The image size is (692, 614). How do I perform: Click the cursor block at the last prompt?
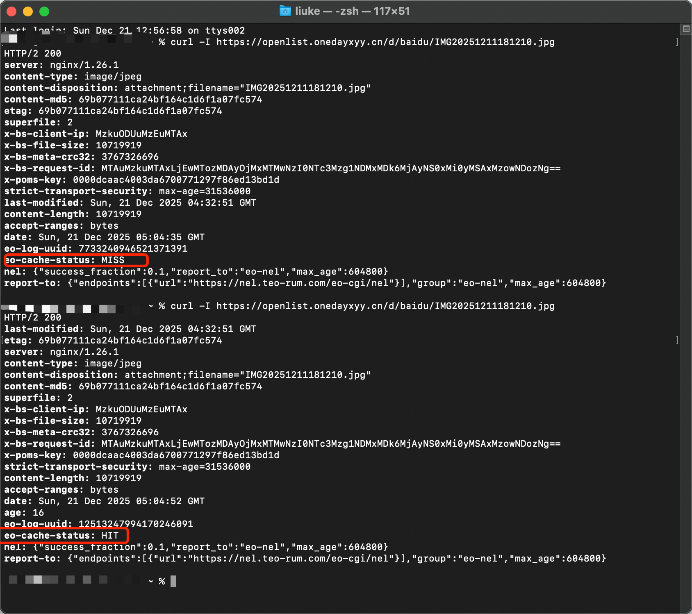tap(173, 581)
